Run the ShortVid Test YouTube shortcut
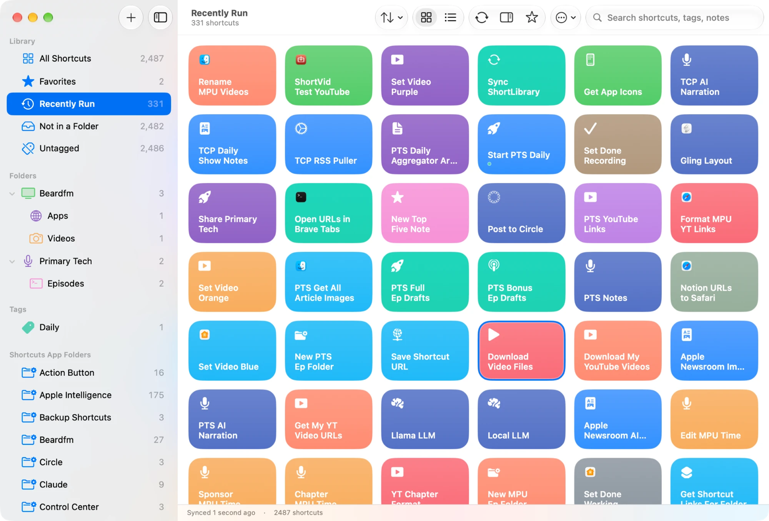 point(329,75)
